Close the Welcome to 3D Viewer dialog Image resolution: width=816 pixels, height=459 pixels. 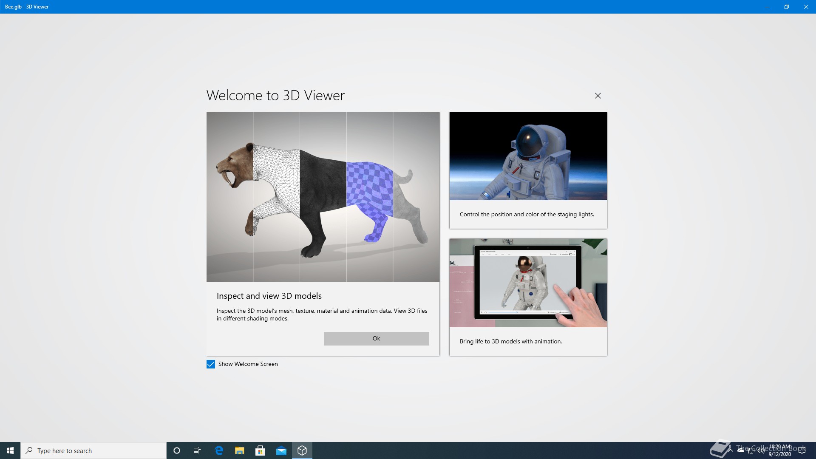(598, 96)
